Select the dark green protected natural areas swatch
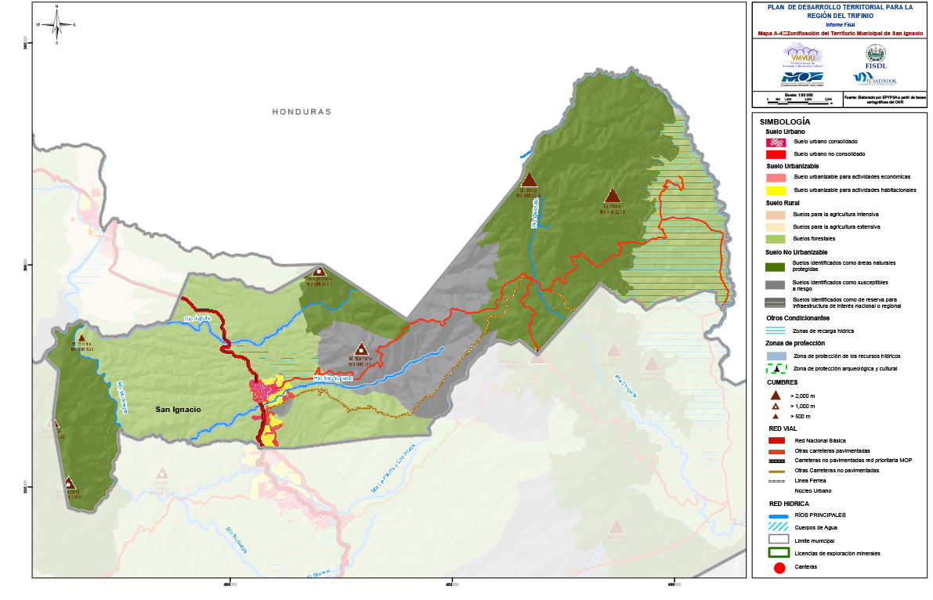Screen dimensions: 933x600 (778, 265)
